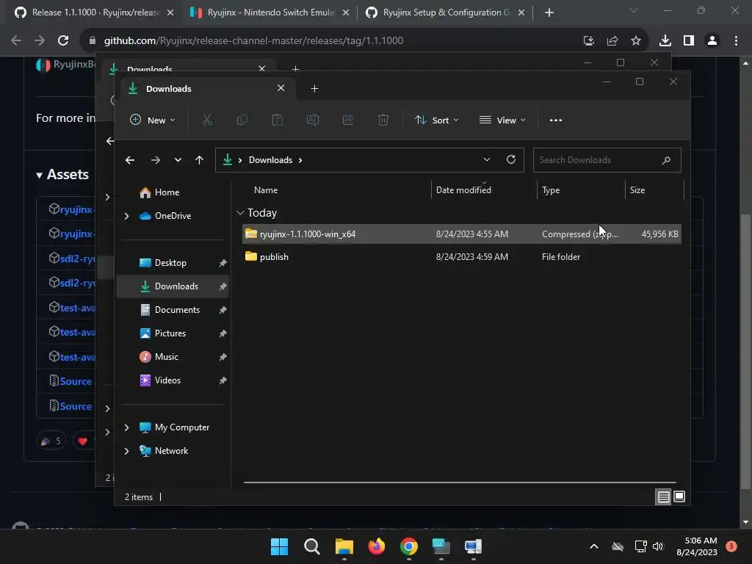The image size is (752, 564).
Task: Click the Chrome address bar URL
Action: point(253,41)
